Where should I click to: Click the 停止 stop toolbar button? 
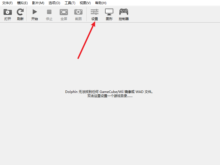coord(49,15)
